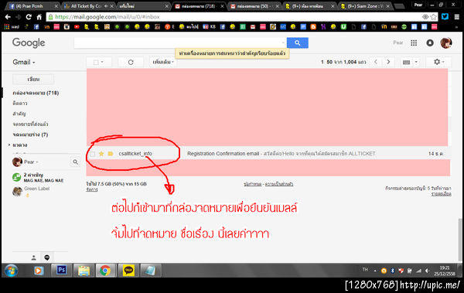The height and width of the screenshot is (293, 464).
Task: Reload the page using Chrome's refresh icon
Action: click(29, 17)
